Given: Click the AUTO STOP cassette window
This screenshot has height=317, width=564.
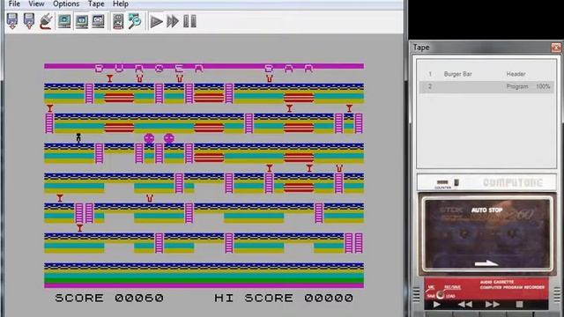Looking at the screenshot, I should pyautogui.click(x=486, y=232).
